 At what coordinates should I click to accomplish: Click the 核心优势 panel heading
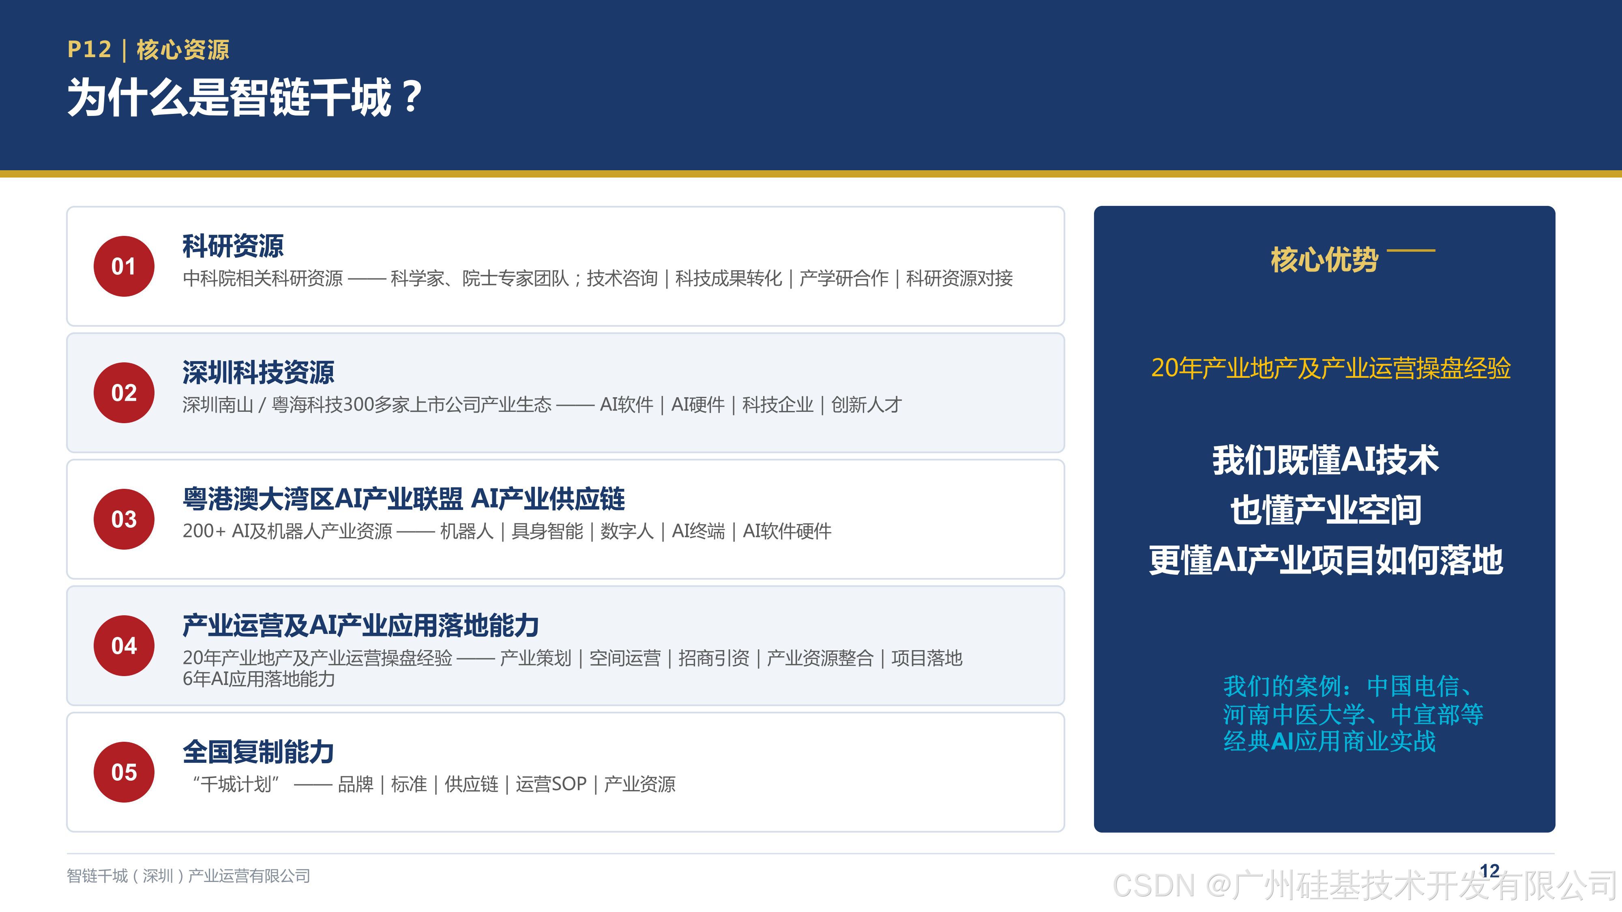click(1324, 259)
